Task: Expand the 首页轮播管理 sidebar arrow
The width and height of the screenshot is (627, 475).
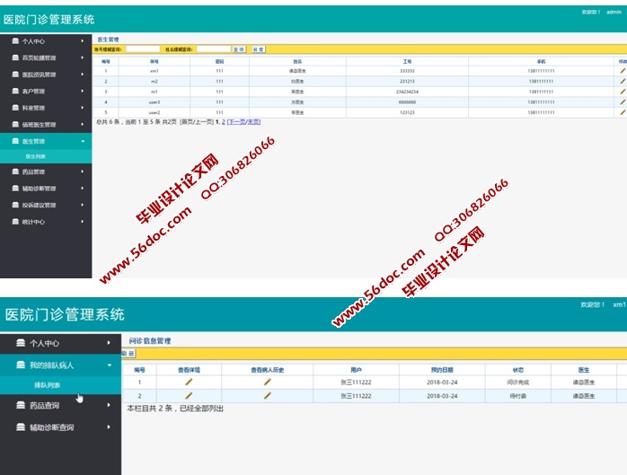Action: coord(83,57)
